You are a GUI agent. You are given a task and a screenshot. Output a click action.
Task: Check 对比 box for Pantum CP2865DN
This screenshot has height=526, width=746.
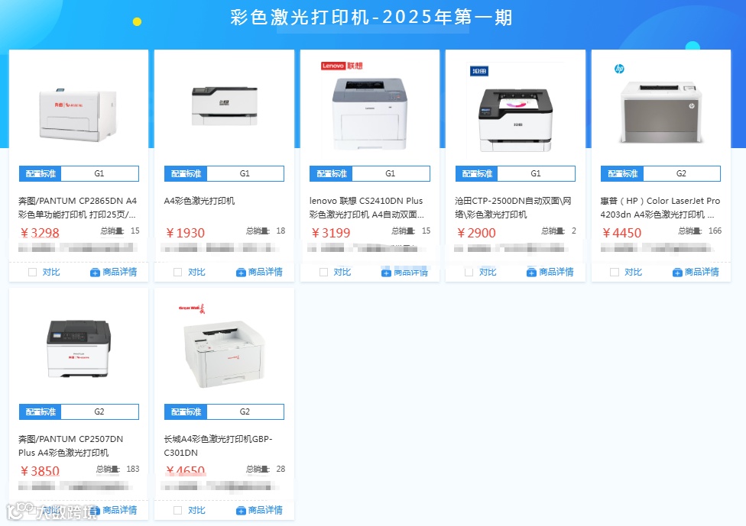point(32,273)
